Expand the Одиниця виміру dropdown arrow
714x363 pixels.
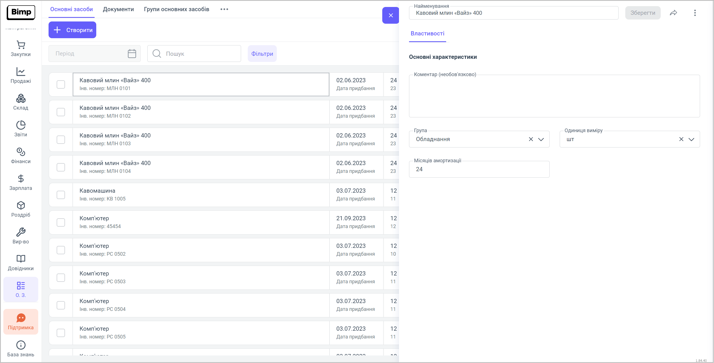coord(691,139)
